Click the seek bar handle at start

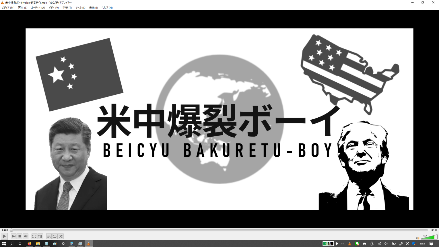(12, 230)
